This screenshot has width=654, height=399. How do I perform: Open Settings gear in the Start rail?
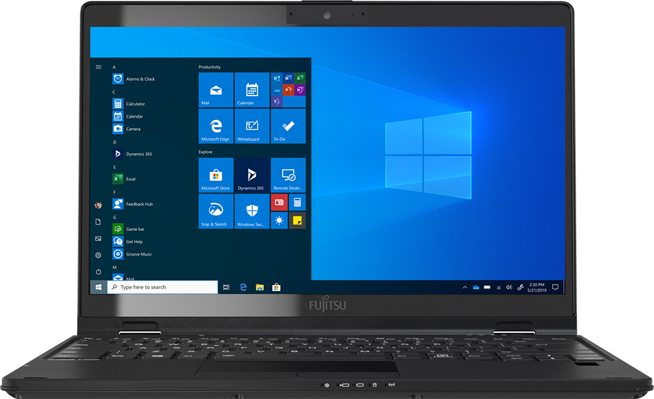(98, 255)
